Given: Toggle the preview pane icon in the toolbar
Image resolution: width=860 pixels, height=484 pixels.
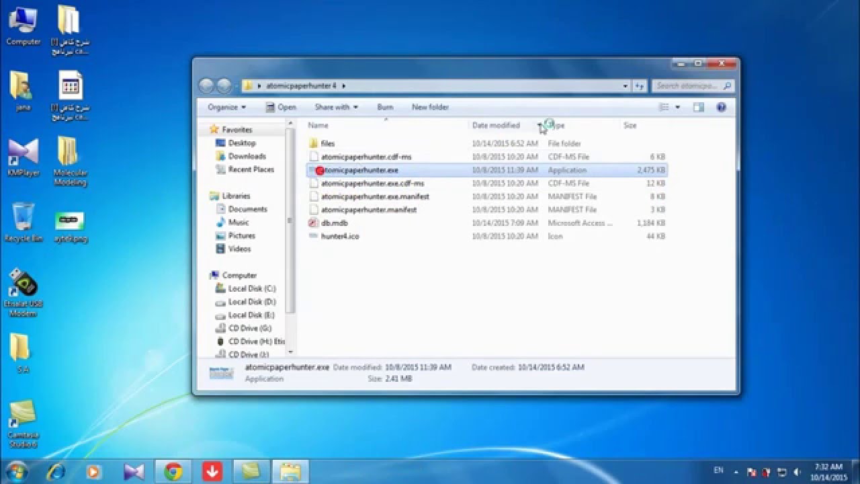Looking at the screenshot, I should pos(699,107).
